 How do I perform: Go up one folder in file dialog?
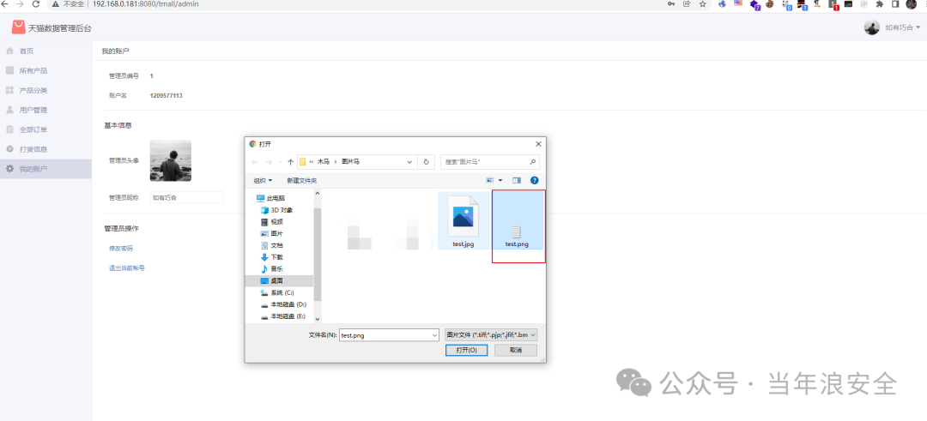click(x=290, y=162)
